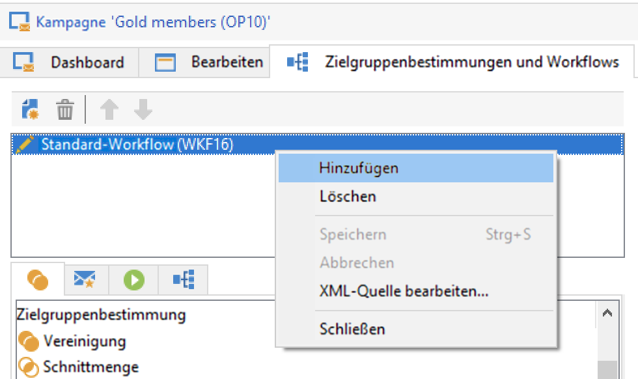Click the move down arrow icon
638x379 pixels.
[x=143, y=109]
